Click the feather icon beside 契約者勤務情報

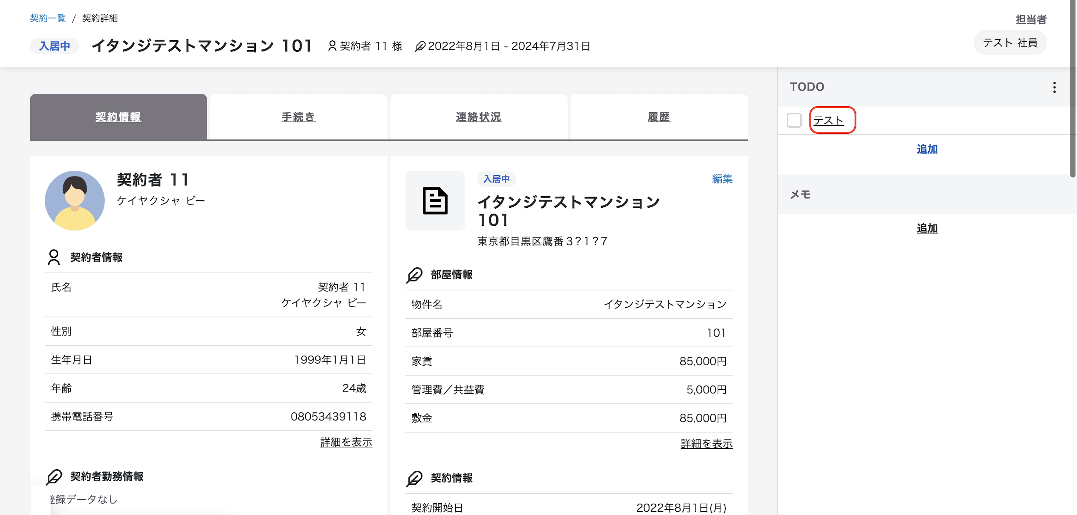click(x=54, y=477)
